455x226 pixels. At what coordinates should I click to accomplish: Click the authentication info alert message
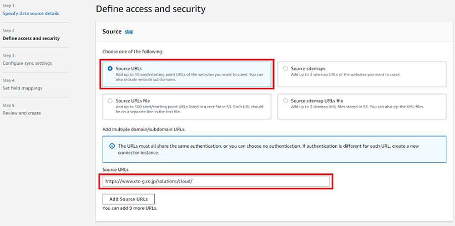(x=268, y=149)
